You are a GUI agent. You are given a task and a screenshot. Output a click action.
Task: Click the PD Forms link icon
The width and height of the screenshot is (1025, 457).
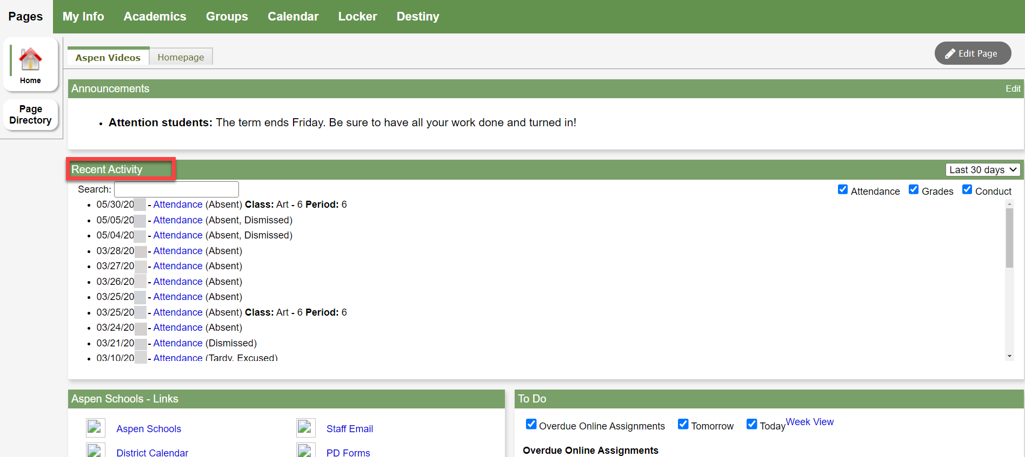[305, 451]
